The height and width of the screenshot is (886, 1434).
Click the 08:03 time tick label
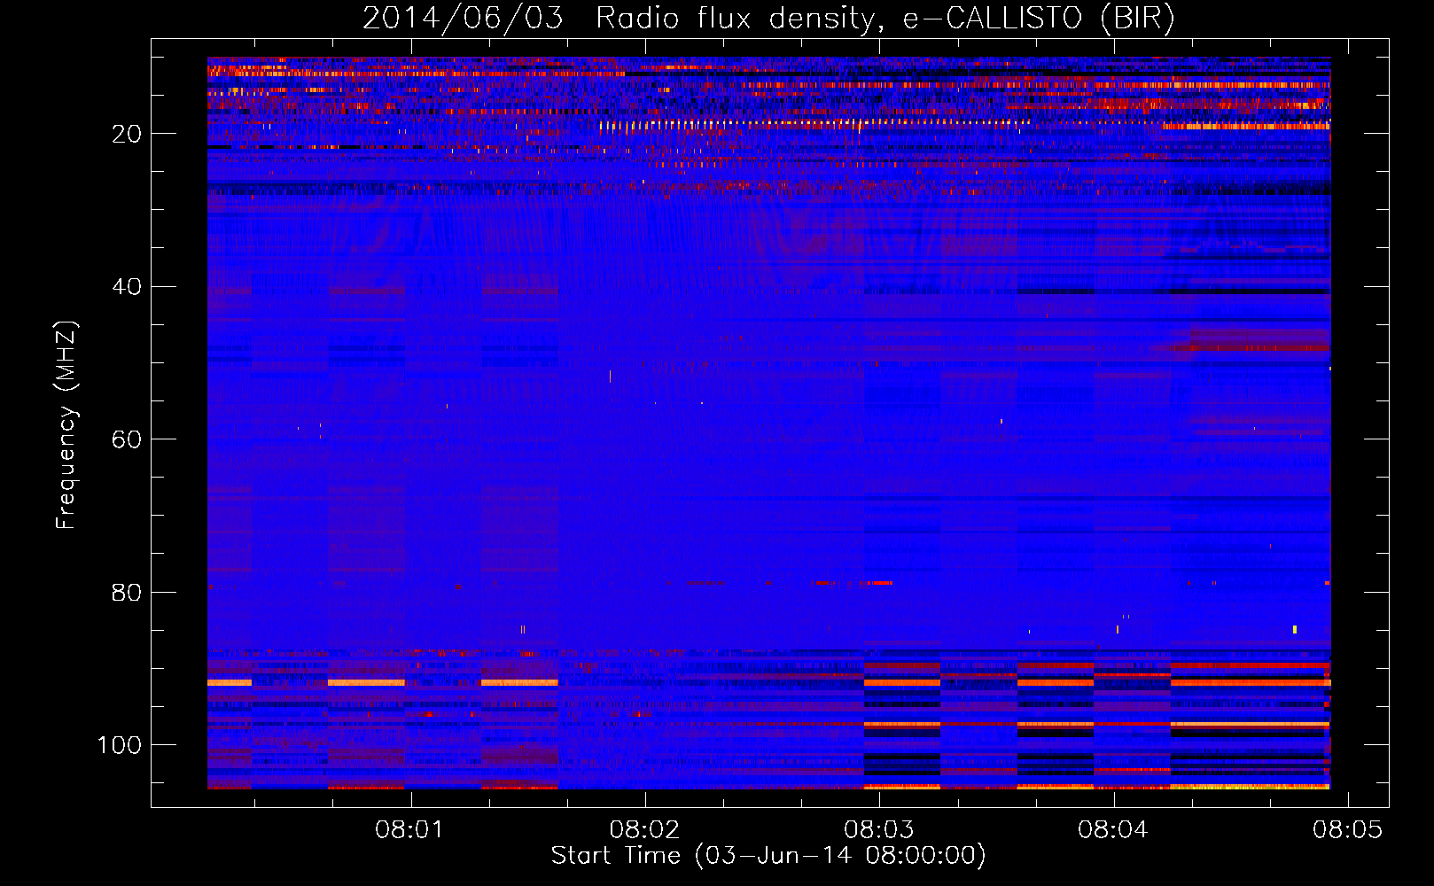[878, 830]
